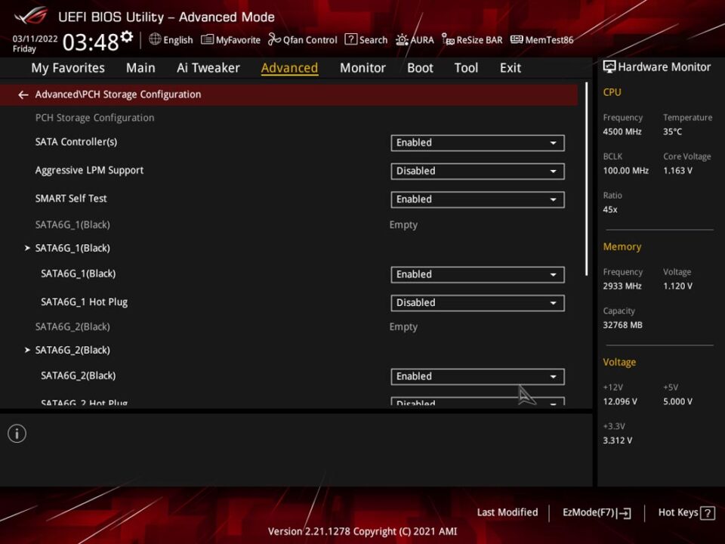Viewport: 725px width, 544px height.
Task: Click the Advanced\PCH Storage Configuration breadcrumb
Action: pos(118,94)
